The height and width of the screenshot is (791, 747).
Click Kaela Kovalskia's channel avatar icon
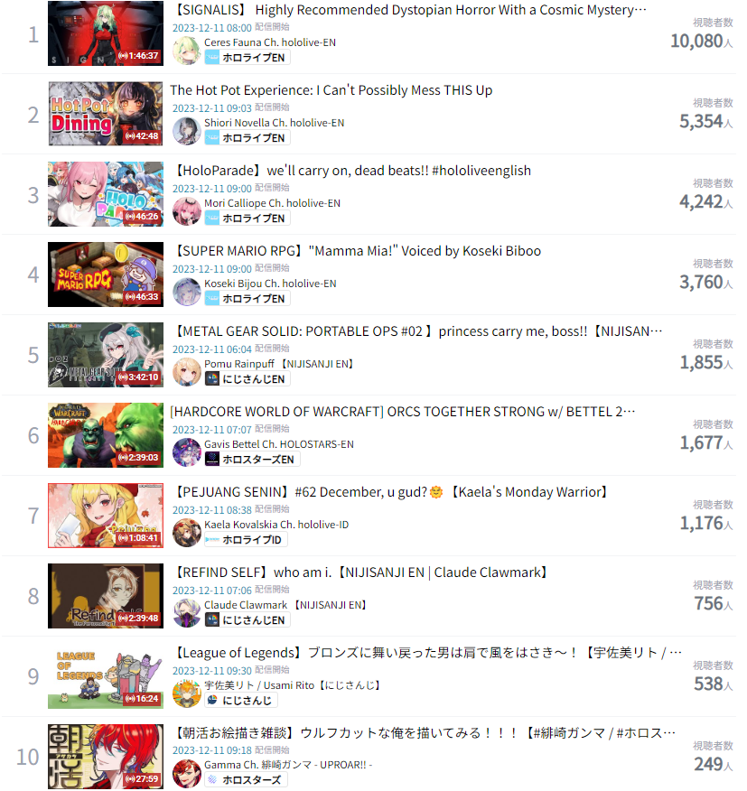(x=187, y=532)
